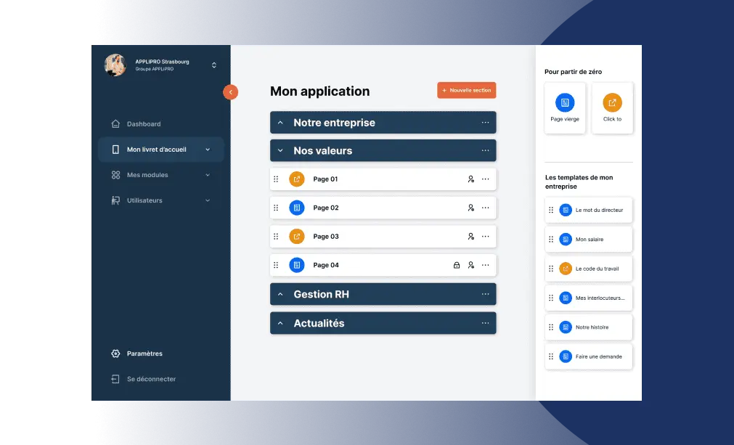Open the Page 02 more options menu
734x445 pixels.
coord(486,208)
